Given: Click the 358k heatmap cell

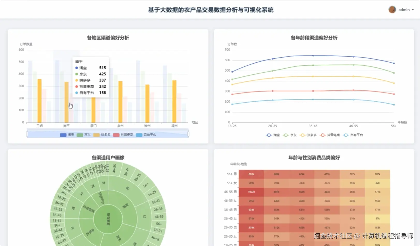Looking at the screenshot, I should (x=352, y=192).
